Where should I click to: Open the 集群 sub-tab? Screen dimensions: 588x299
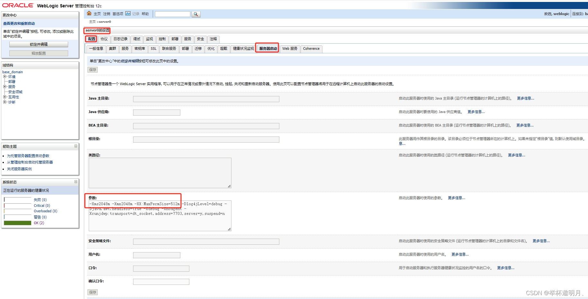[113, 49]
